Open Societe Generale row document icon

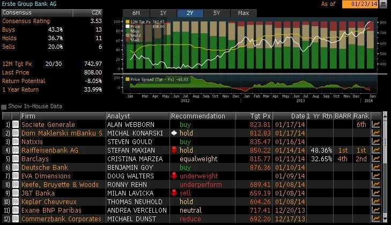(16, 124)
